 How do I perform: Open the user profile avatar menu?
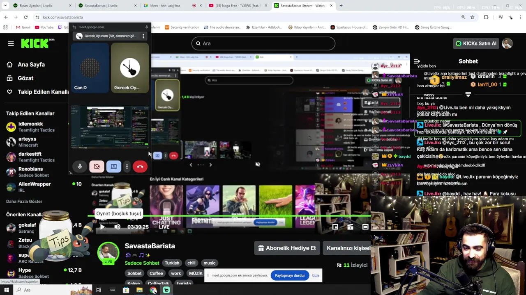pos(507,43)
